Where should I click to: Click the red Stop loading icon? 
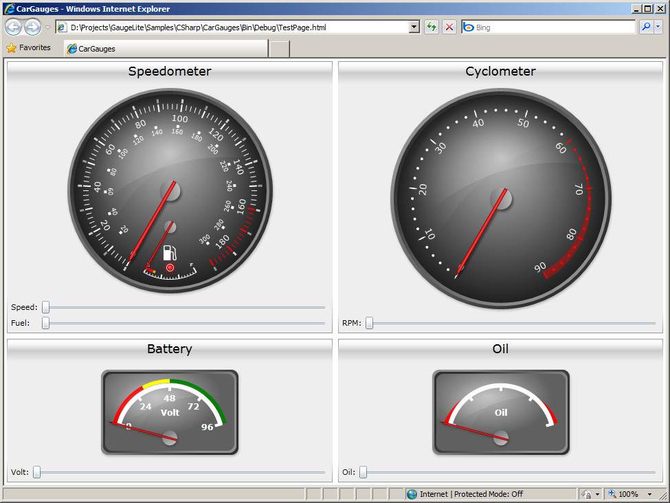(449, 27)
